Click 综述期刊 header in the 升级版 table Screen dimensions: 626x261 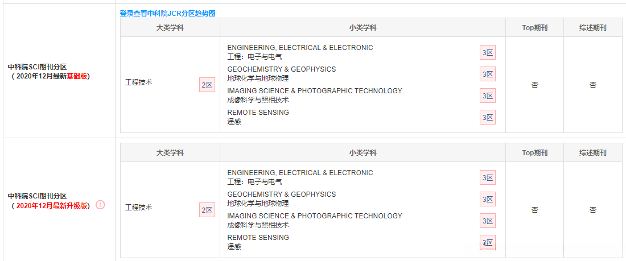click(x=592, y=153)
